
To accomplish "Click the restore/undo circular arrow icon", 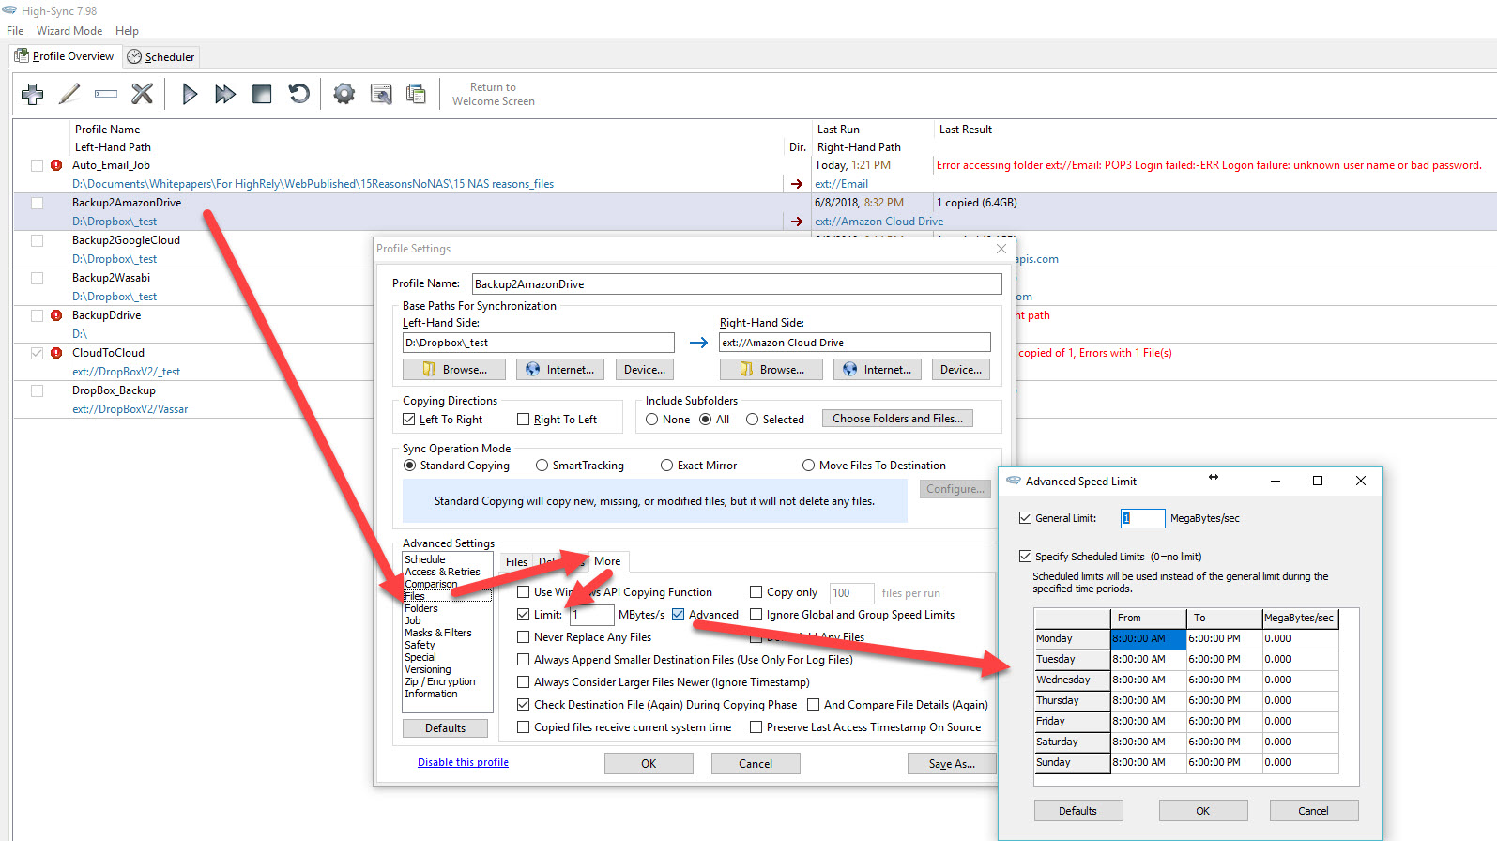I will 298,94.
